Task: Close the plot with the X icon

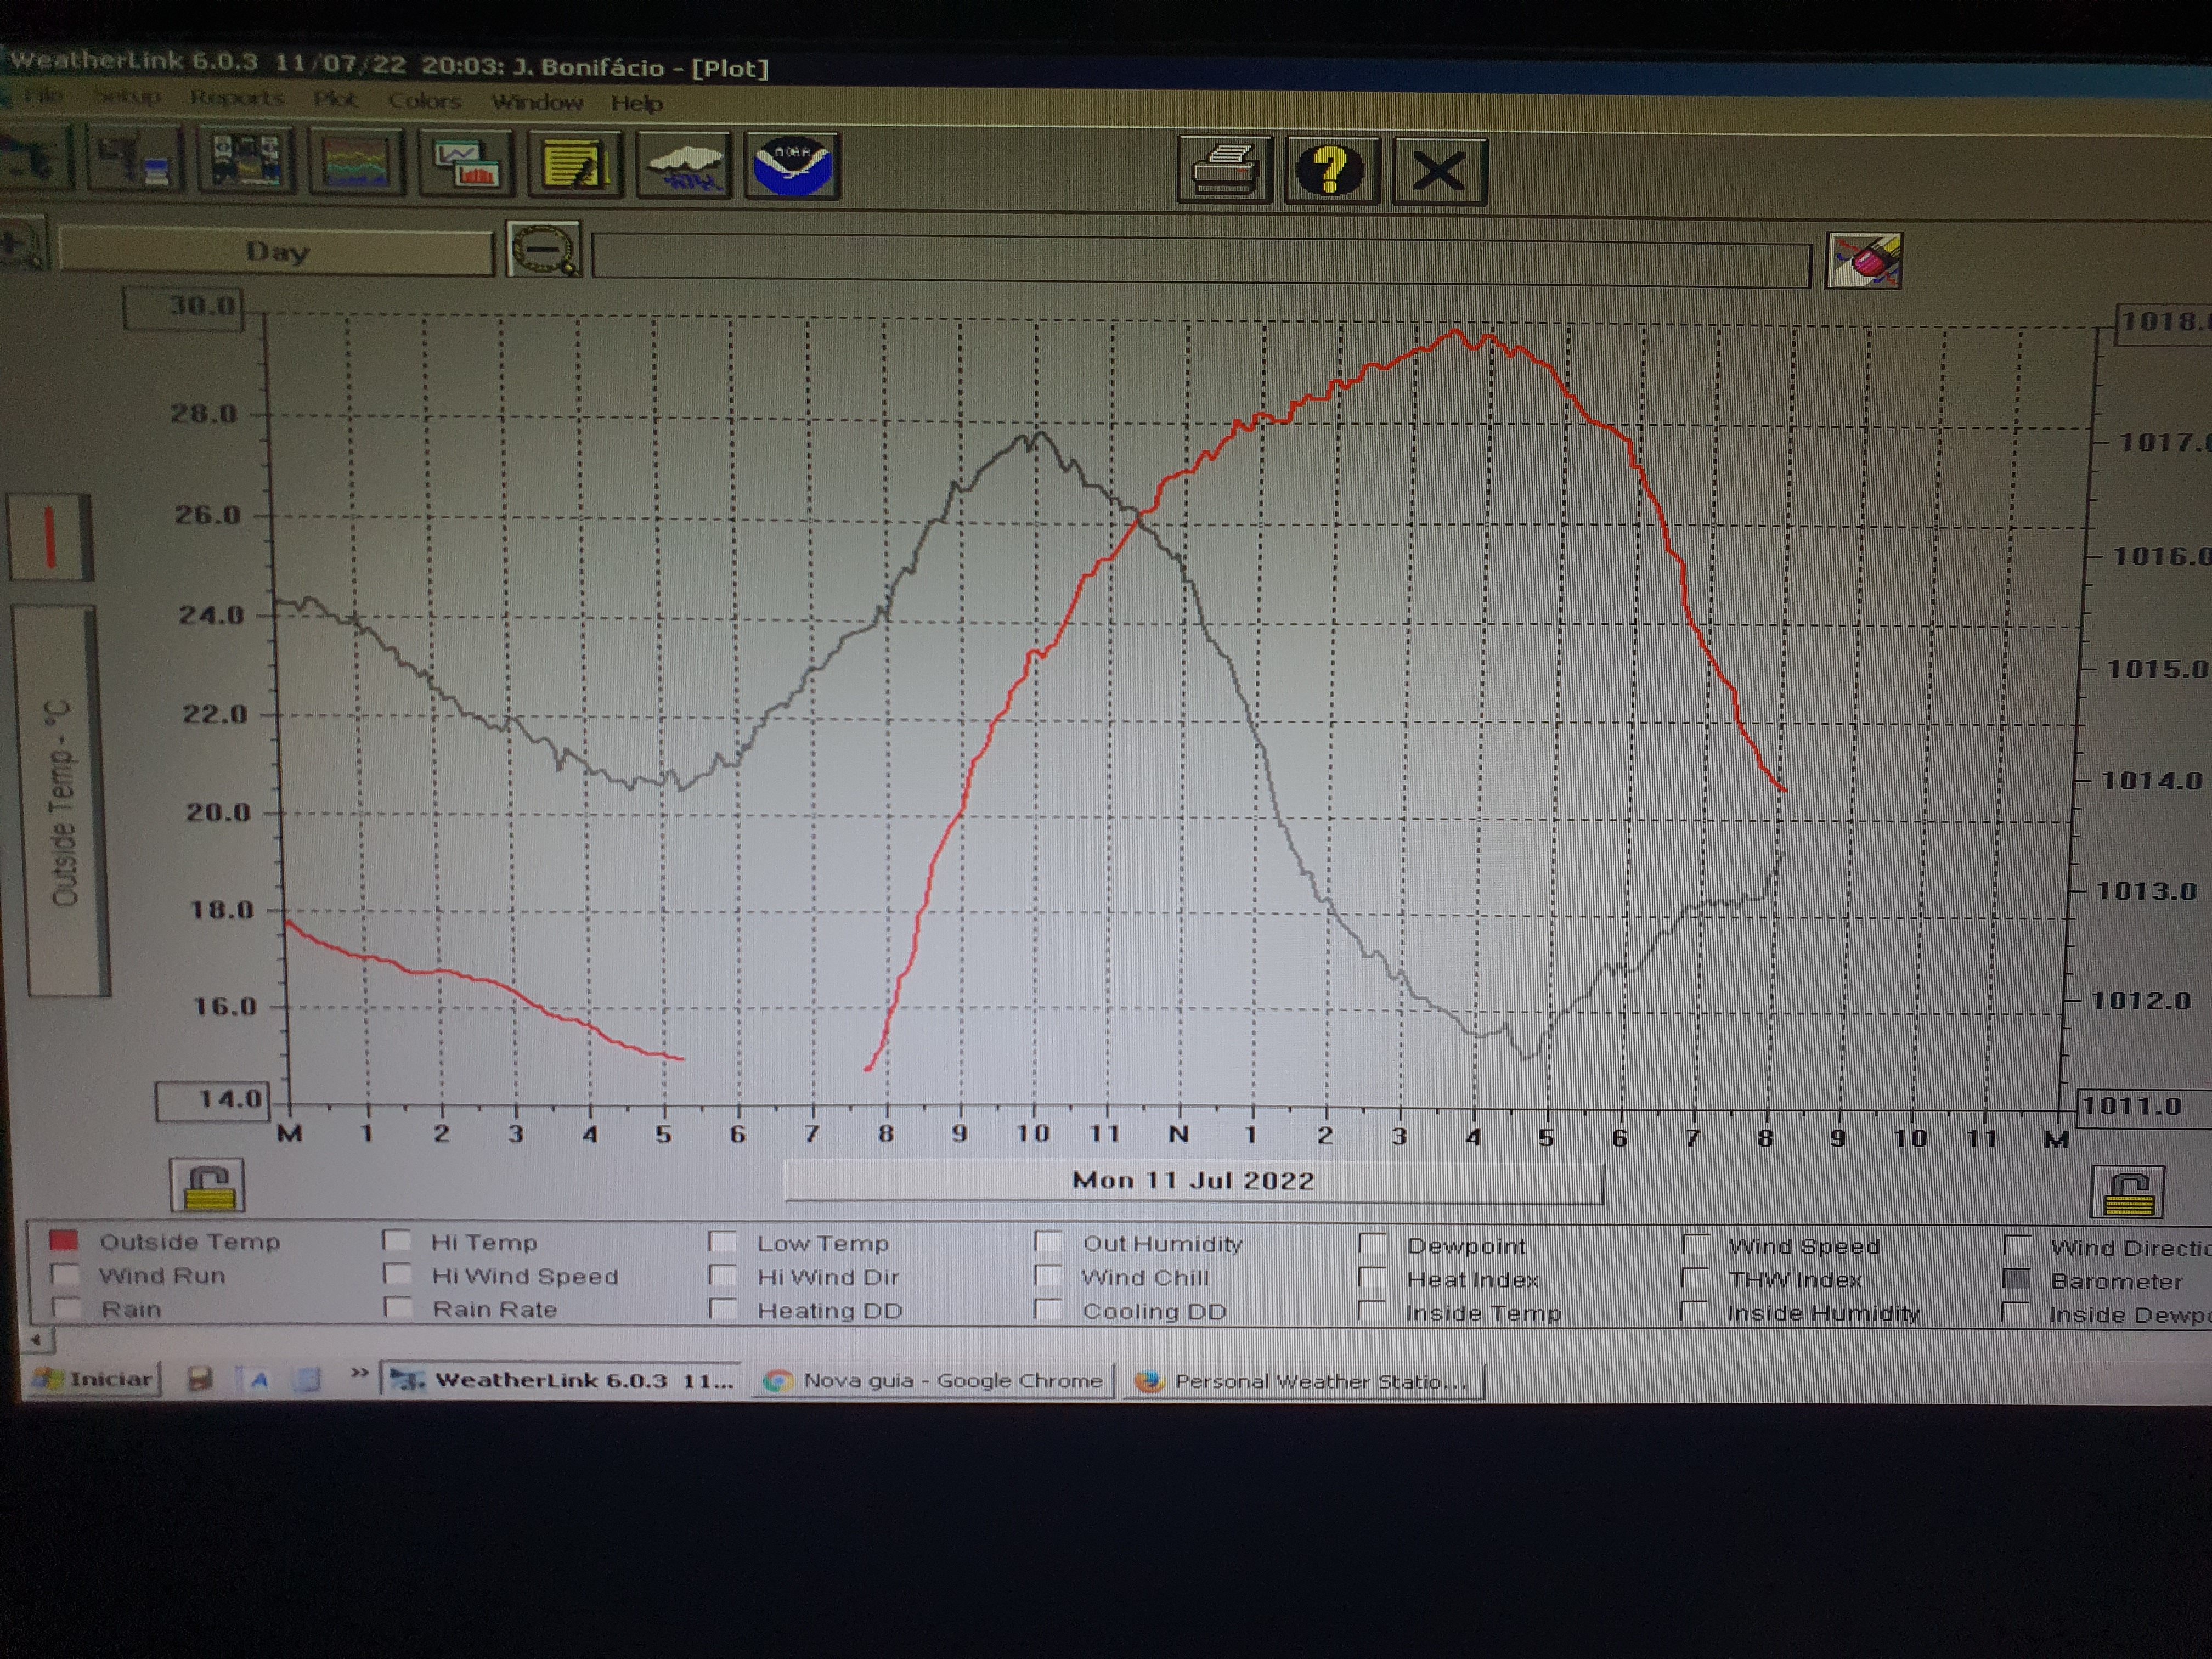Action: [1439, 172]
